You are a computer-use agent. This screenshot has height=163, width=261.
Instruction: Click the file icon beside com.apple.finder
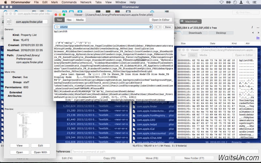click(134, 107)
